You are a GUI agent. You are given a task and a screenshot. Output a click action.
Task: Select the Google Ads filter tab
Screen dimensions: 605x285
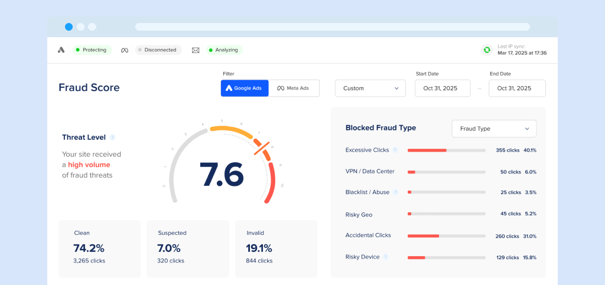(x=245, y=89)
